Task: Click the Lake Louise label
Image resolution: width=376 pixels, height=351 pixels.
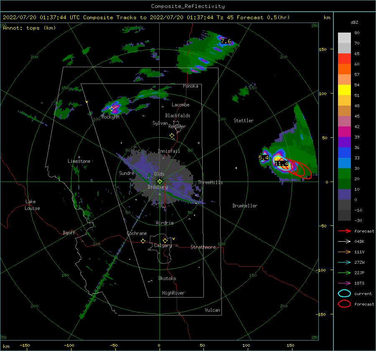Action: (33, 205)
